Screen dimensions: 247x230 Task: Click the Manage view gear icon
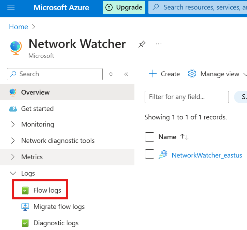click(192, 74)
